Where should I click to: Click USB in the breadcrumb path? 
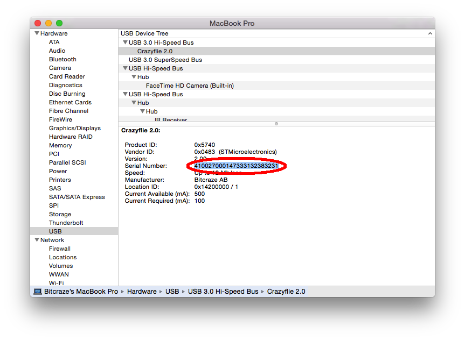[x=172, y=291]
